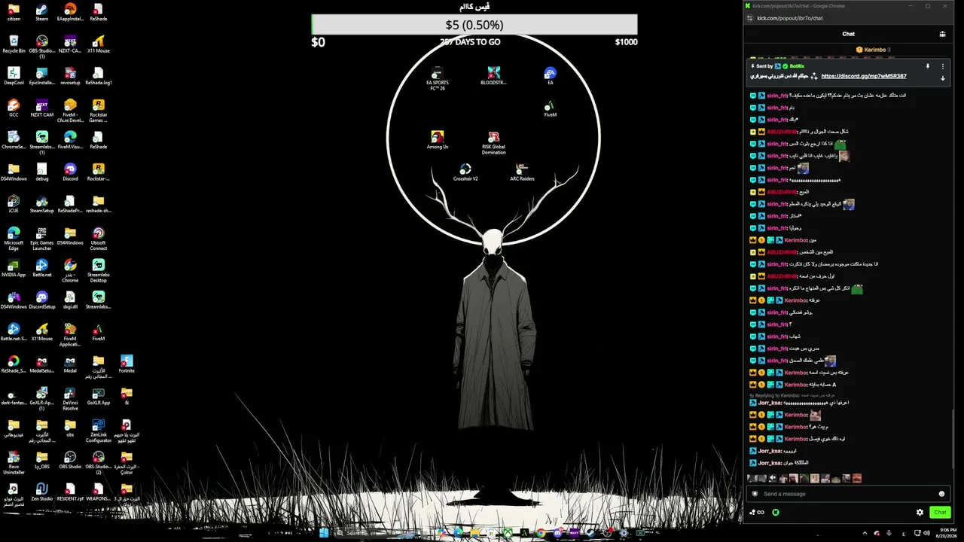964x542 pixels.
Task: Open Ubisoft Connect desktop icon
Action: [98, 239]
